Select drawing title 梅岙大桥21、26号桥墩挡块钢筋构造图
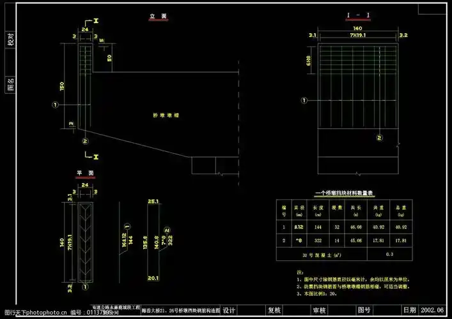This screenshot has width=452, height=319. (181, 311)
